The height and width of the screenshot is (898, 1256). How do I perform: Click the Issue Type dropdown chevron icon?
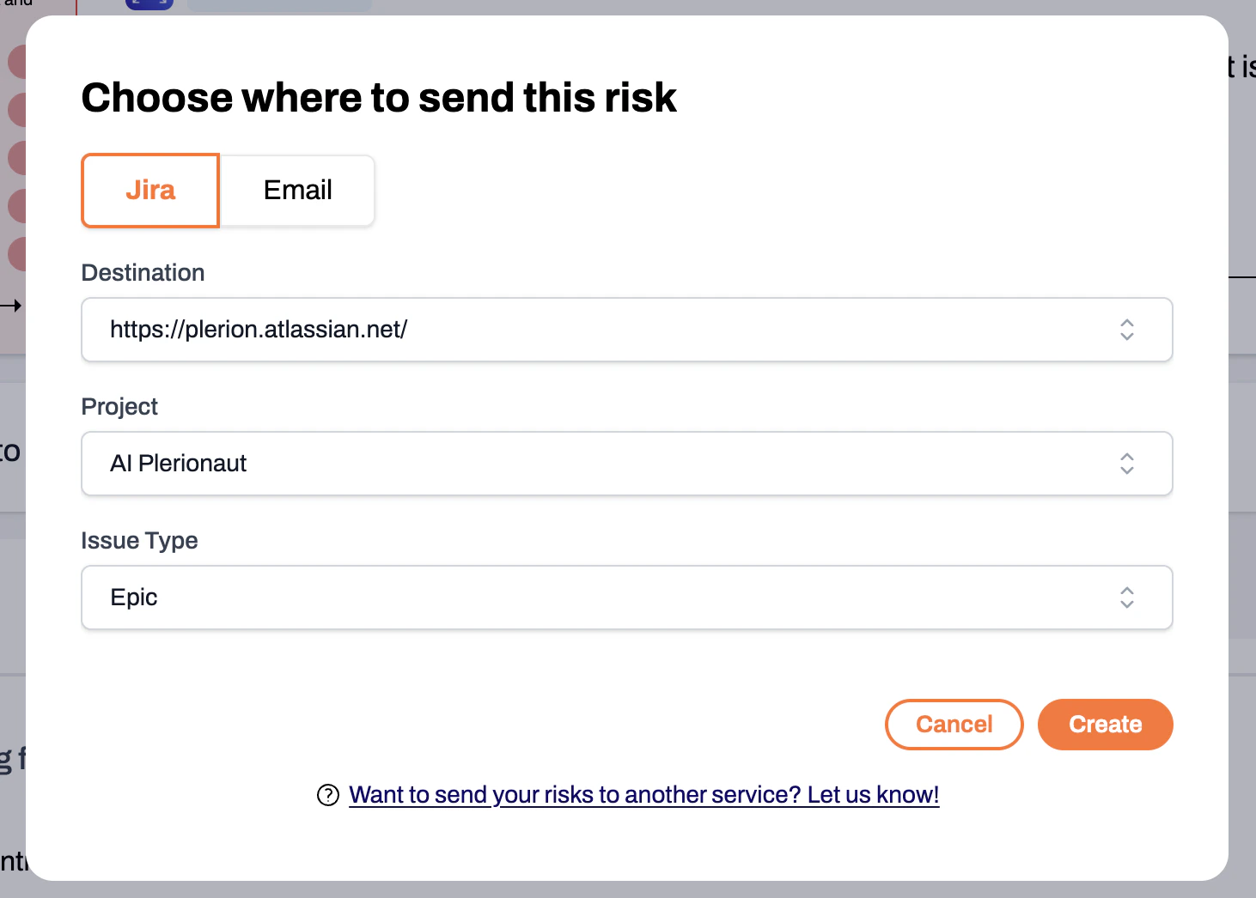(1126, 598)
